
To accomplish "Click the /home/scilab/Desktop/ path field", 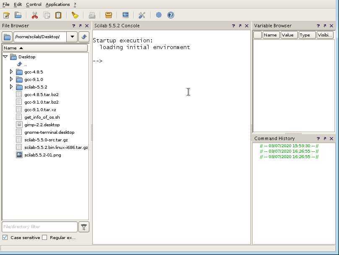I will (x=40, y=37).
